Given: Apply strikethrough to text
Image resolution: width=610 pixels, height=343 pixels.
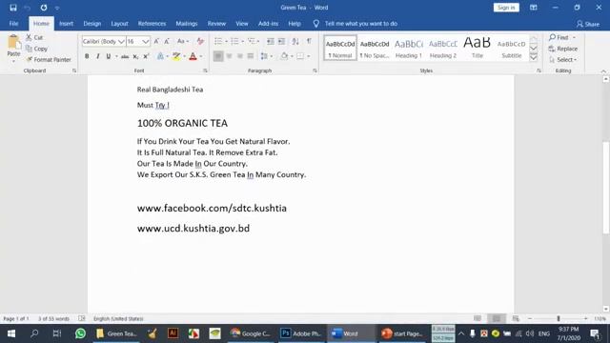Looking at the screenshot, I should click(125, 57).
